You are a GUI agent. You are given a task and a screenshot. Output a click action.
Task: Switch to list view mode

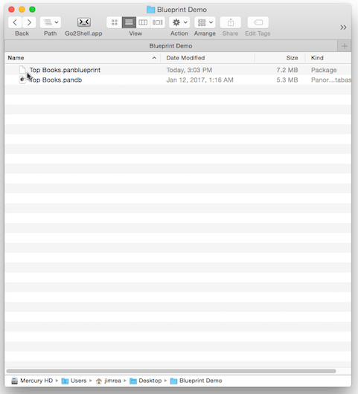[129, 22]
